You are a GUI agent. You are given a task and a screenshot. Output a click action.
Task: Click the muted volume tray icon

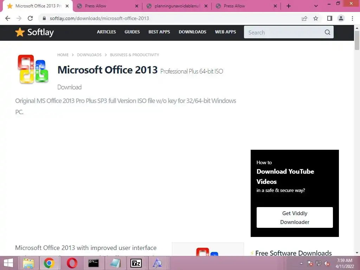pos(327,263)
